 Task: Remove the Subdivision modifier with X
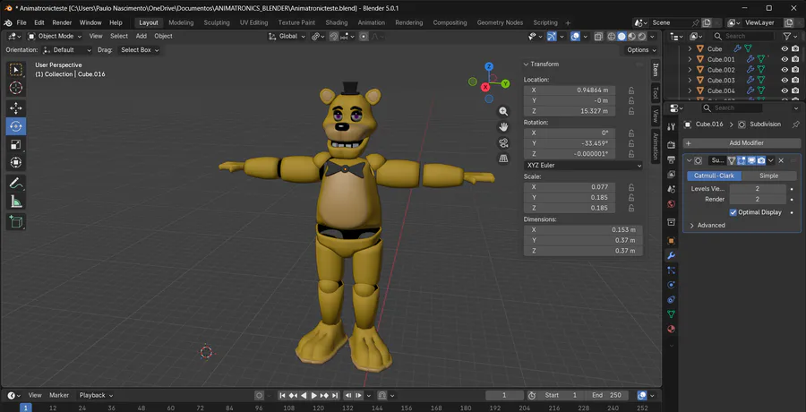coord(781,160)
